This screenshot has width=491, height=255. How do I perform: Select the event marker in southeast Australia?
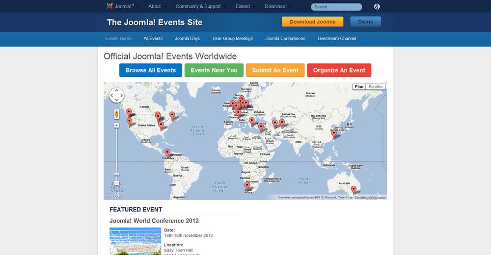coord(354,190)
